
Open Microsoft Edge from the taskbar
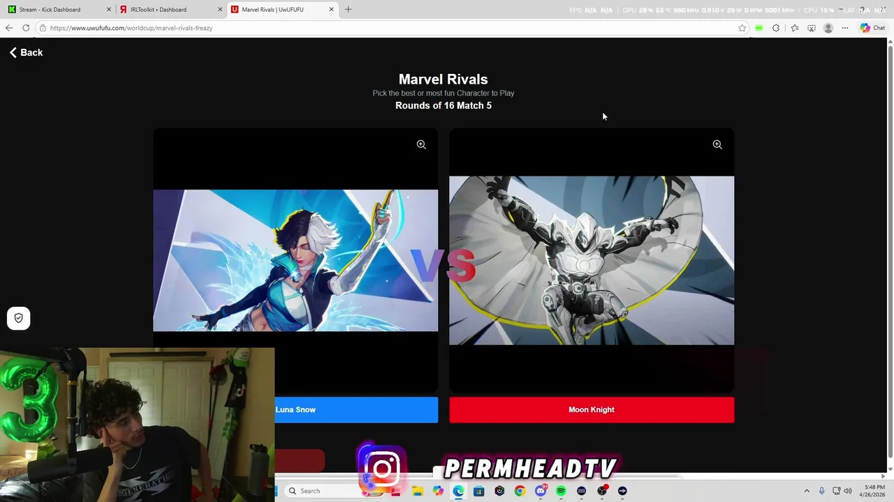458,491
